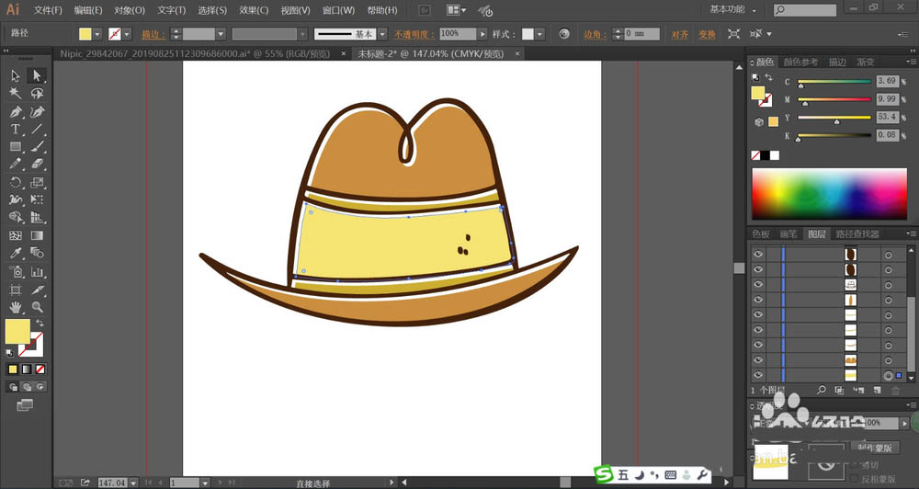Switch to the 路径查找器 panel tab
Image resolution: width=919 pixels, height=489 pixels.
tap(855, 234)
